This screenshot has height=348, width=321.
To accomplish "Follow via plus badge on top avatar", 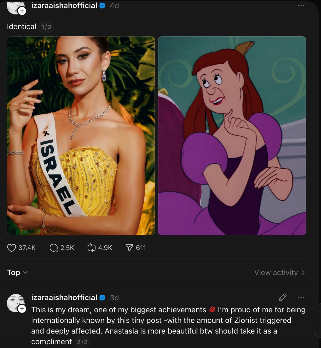I will click(22, 11).
